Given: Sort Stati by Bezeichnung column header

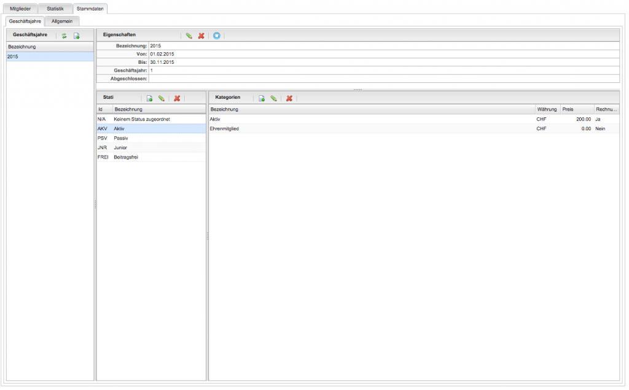Looking at the screenshot, I should pyautogui.click(x=159, y=109).
